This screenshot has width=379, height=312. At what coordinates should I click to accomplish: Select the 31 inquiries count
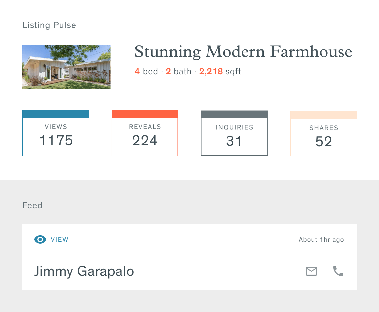[x=234, y=141]
